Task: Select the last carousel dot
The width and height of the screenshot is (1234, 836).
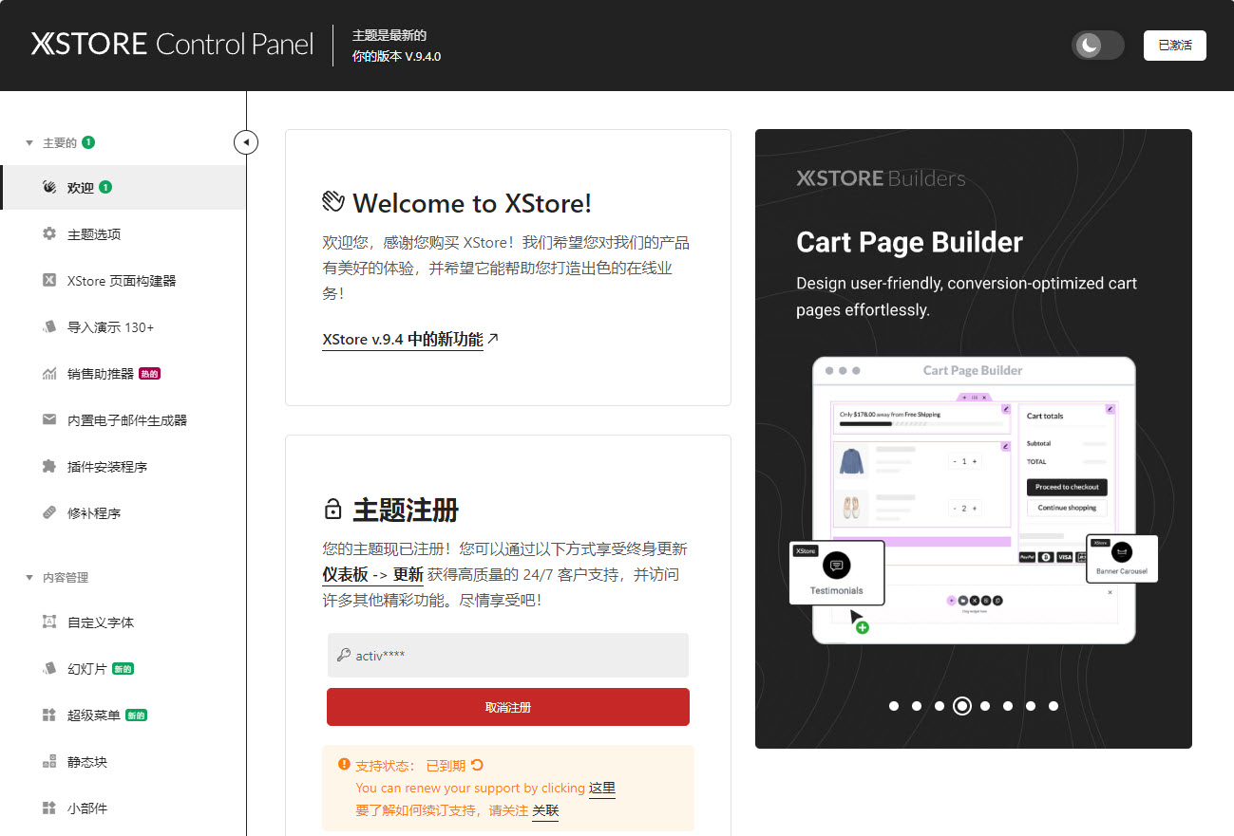Action: point(1054,705)
